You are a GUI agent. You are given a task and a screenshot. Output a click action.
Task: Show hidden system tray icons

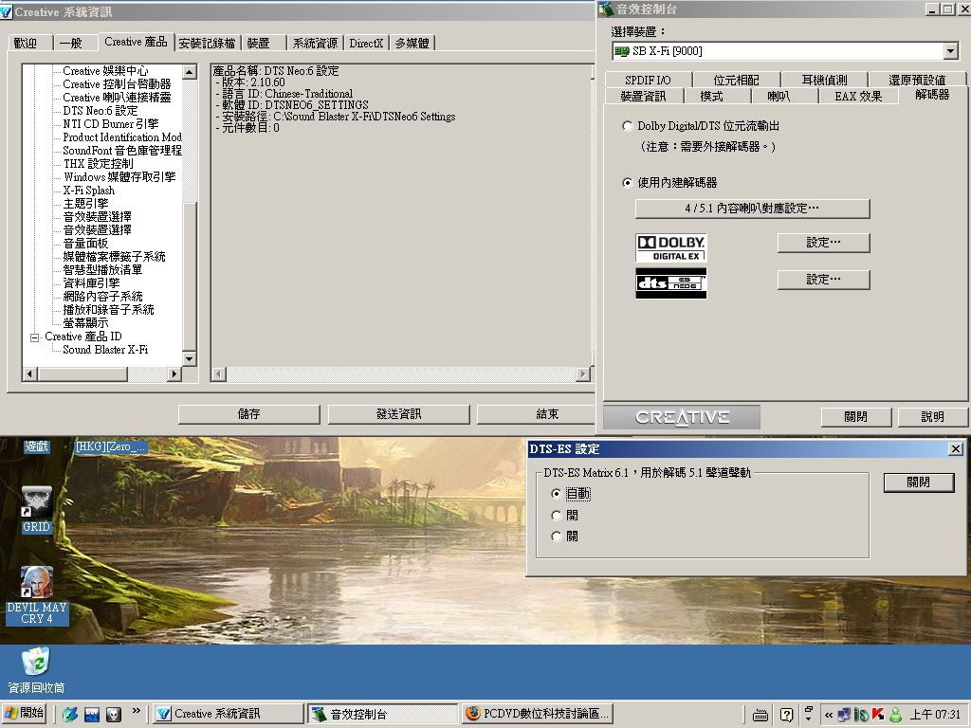(829, 715)
